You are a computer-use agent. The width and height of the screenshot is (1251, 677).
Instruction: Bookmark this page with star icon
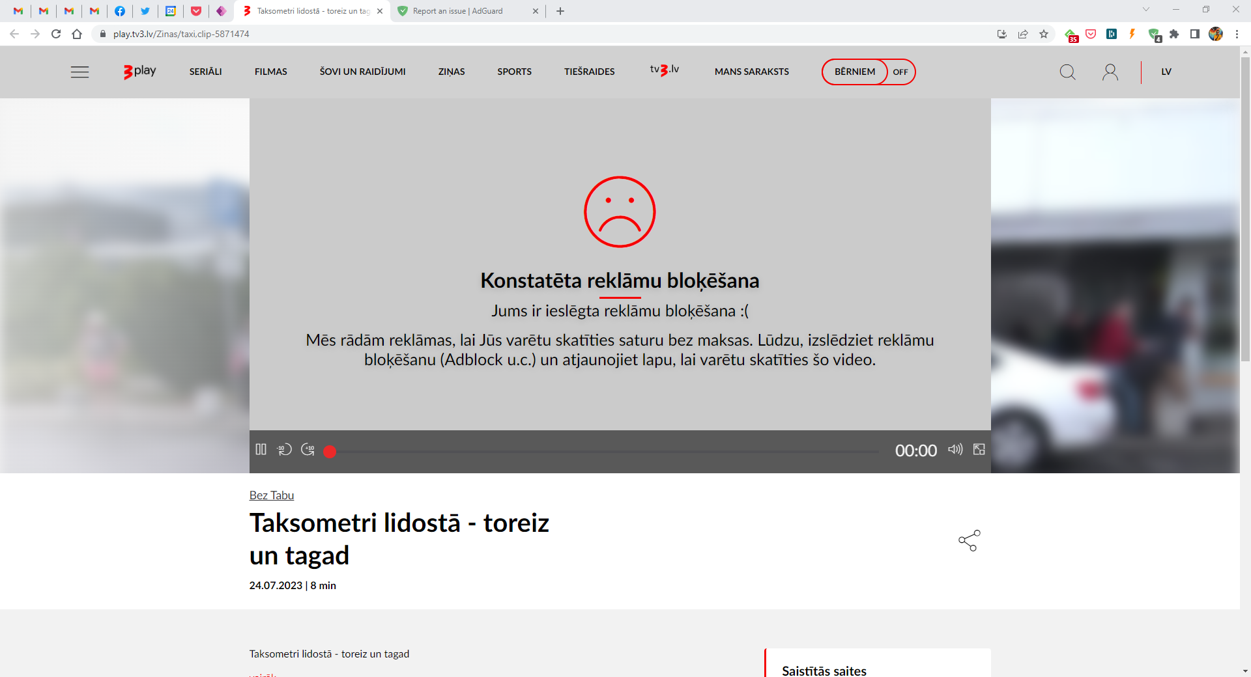(1044, 34)
